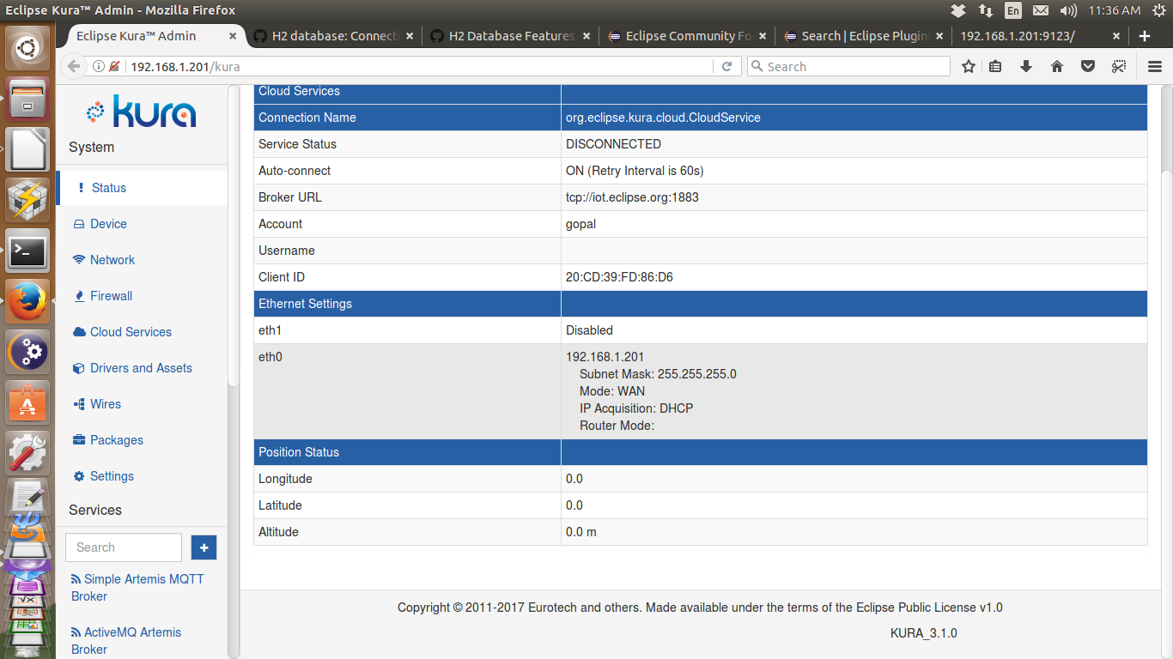The width and height of the screenshot is (1173, 659).
Task: Open Ubuntu Software Center from launcher
Action: pos(28,402)
